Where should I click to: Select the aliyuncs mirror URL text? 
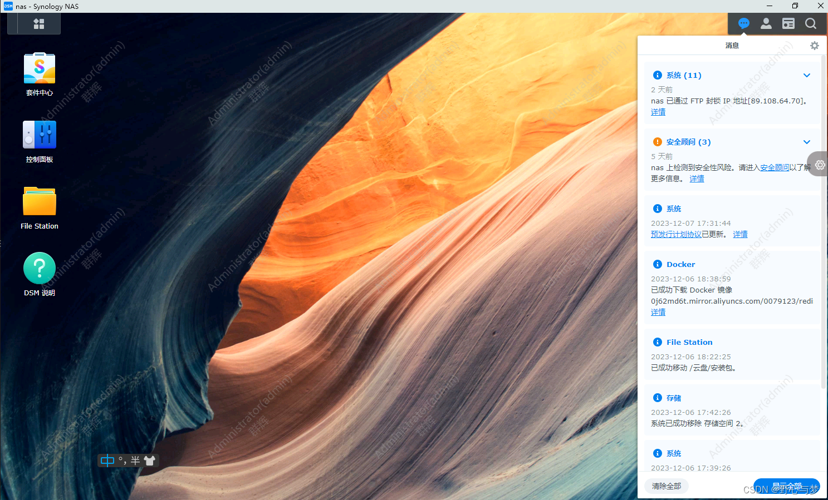click(x=732, y=301)
